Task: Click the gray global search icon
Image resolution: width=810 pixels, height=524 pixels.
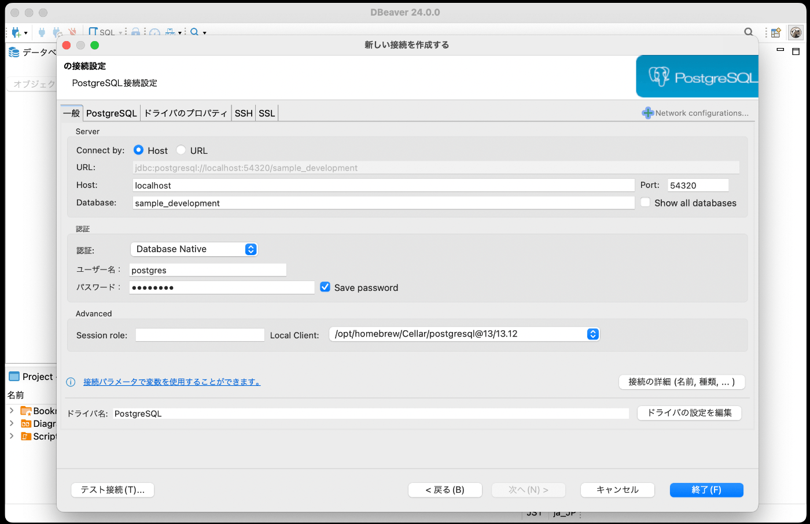Action: pyautogui.click(x=749, y=32)
